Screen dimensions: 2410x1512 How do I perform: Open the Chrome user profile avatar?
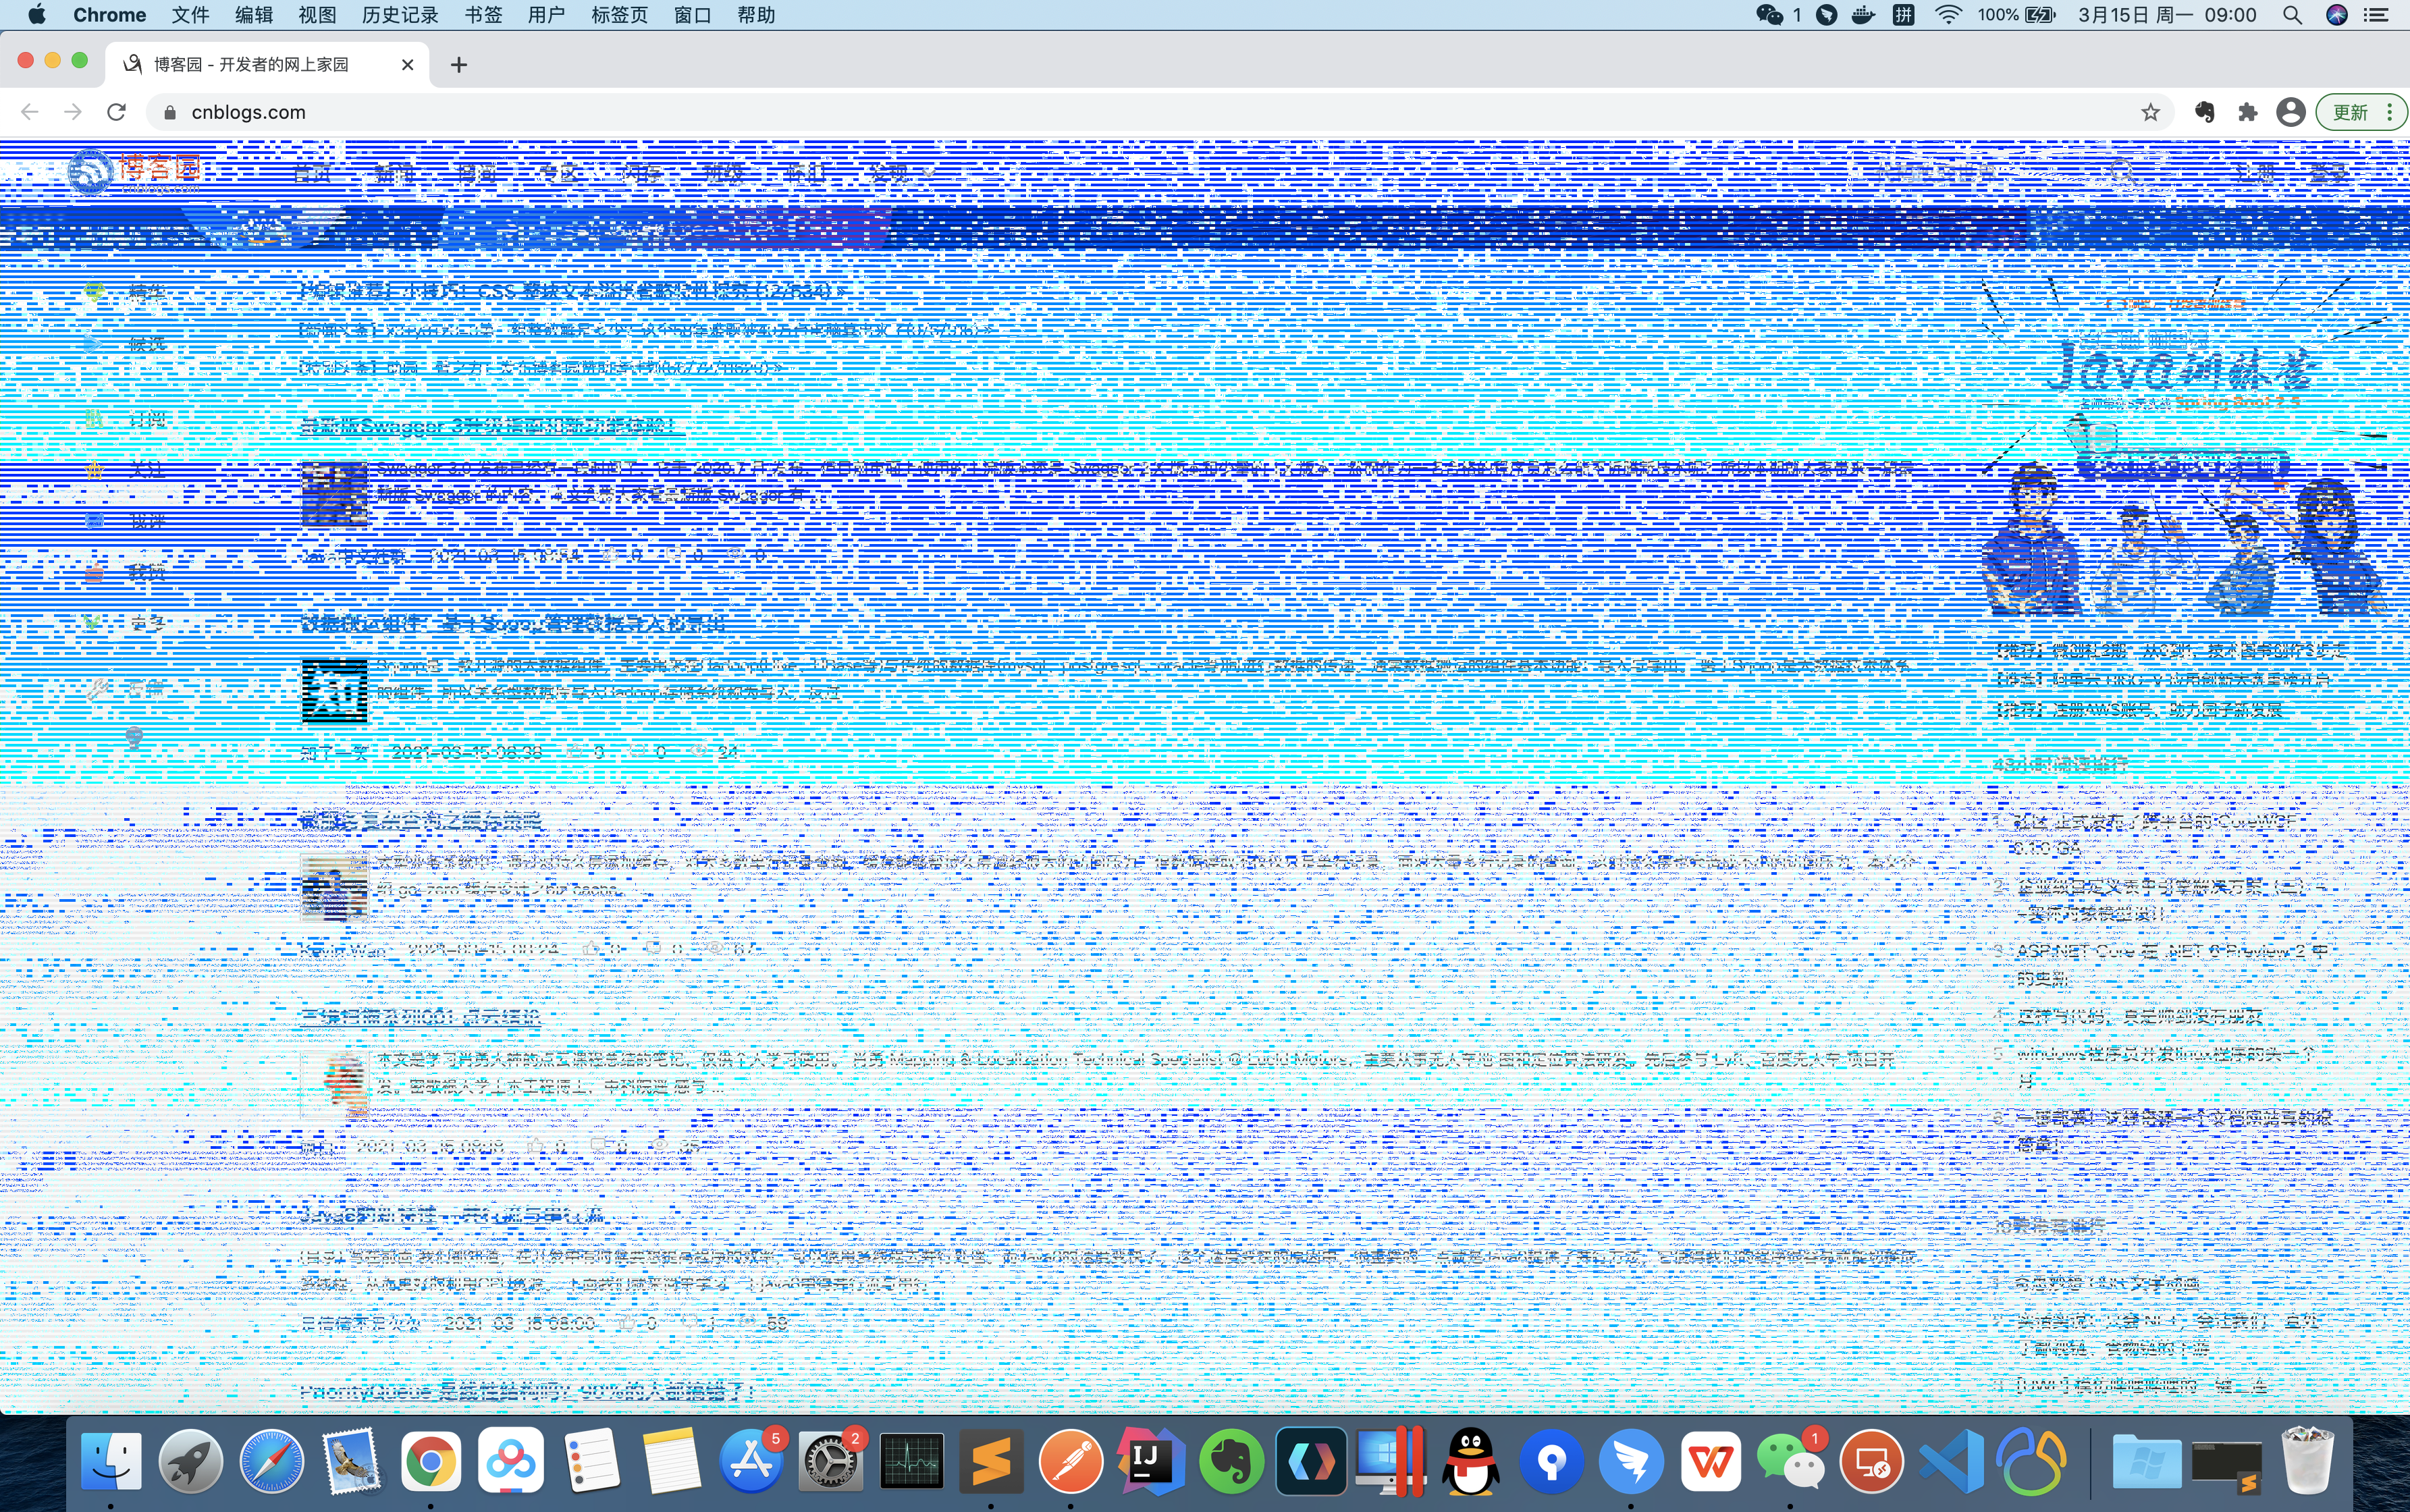pos(2290,112)
